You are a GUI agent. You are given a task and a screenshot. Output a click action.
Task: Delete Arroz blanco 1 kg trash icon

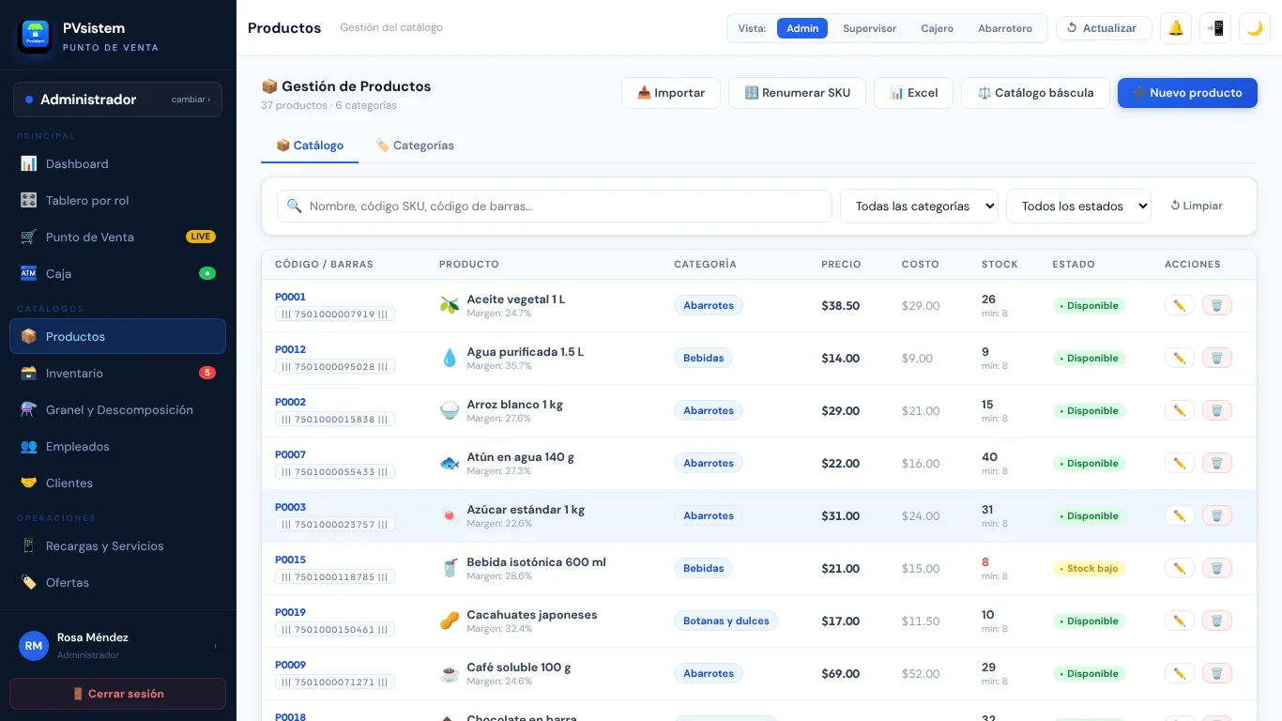pos(1216,410)
